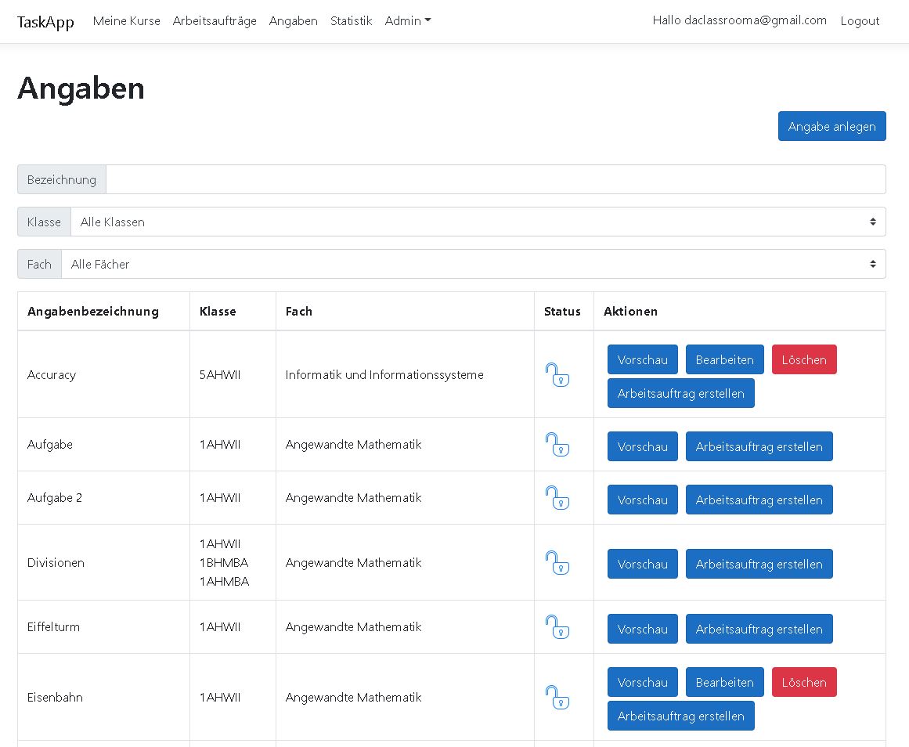Click '1BHMBA' in the Divisionen row
The image size is (909, 747).
click(224, 562)
